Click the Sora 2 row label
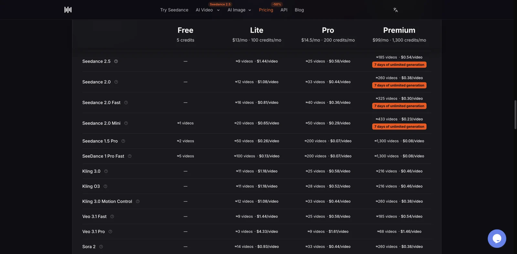 tap(89, 247)
